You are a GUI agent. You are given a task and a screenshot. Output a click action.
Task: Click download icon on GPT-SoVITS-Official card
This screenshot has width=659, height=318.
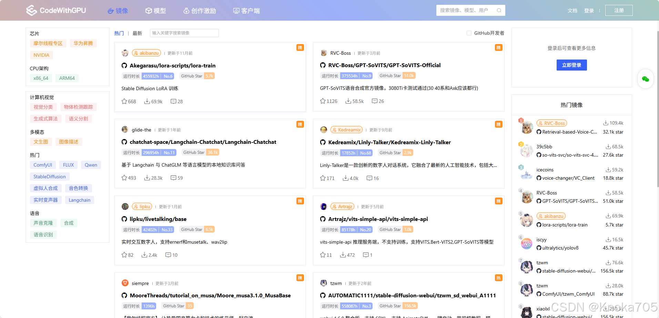click(x=348, y=101)
